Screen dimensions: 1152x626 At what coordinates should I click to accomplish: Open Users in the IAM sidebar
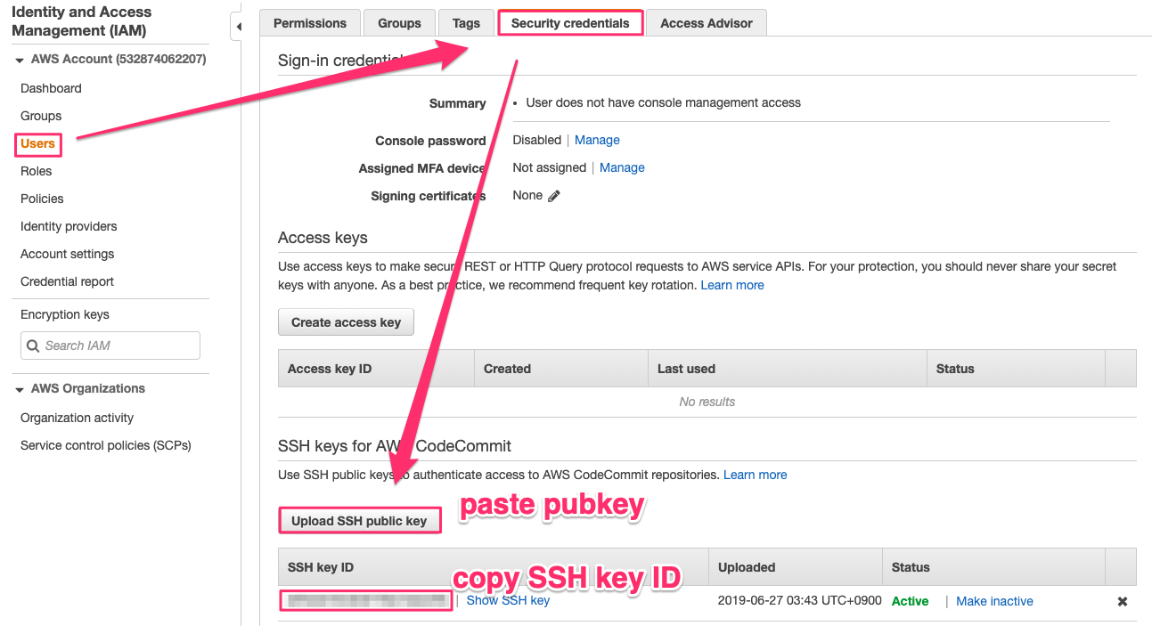38,143
